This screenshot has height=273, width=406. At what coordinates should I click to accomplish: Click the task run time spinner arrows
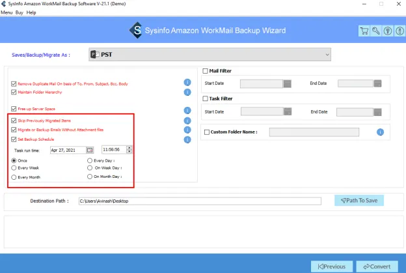[129, 150]
